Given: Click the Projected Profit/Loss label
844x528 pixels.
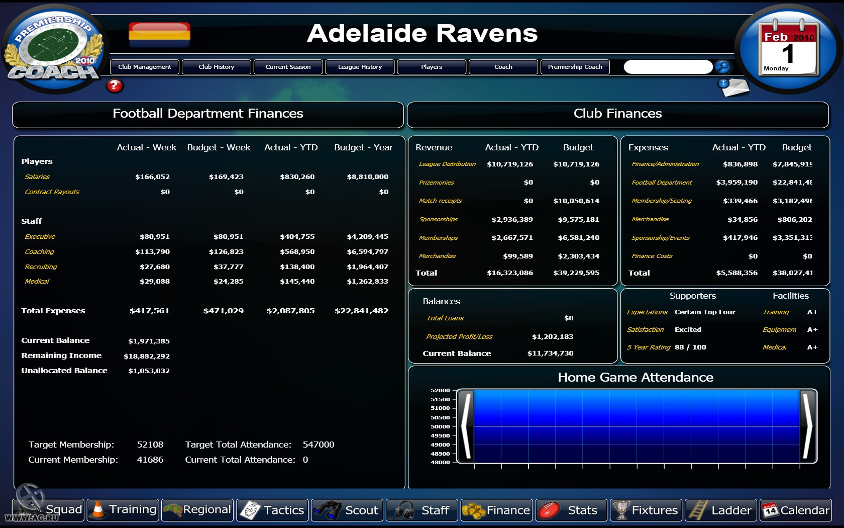Looking at the screenshot, I should point(459,337).
